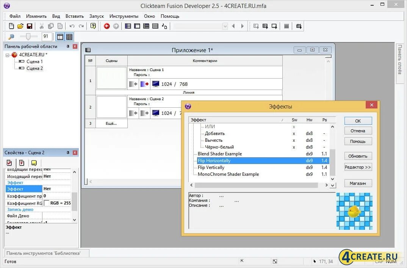Go back with the red arrow icon
Viewport: 407px width, 268px height.
click(107, 26)
